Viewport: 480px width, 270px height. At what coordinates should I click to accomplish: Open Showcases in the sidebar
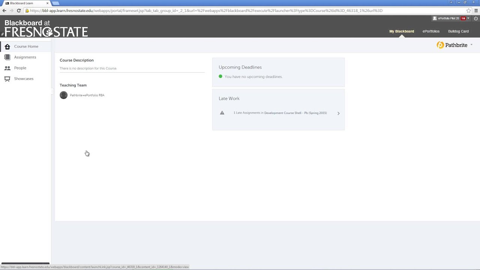point(24,79)
